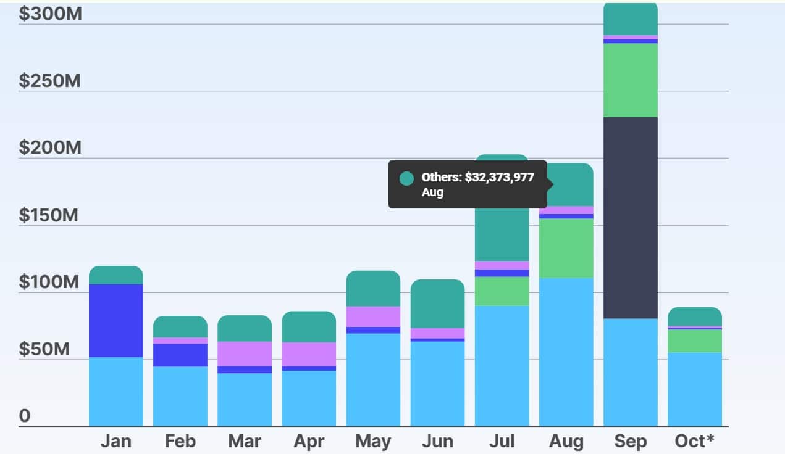The width and height of the screenshot is (785, 454).
Task: Click the teal Others legend dot in tooltip
Action: pos(406,178)
